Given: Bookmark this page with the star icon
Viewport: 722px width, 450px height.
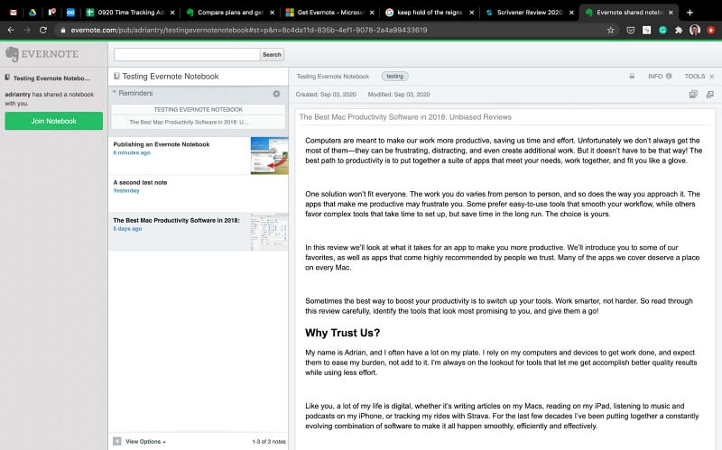Looking at the screenshot, I should point(611,30).
